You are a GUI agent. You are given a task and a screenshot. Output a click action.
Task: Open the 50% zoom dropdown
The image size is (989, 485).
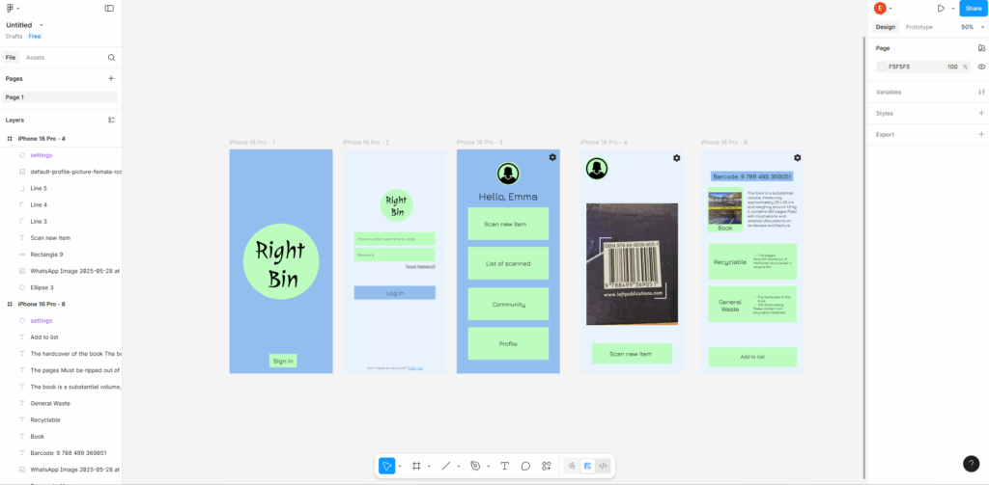tap(972, 27)
